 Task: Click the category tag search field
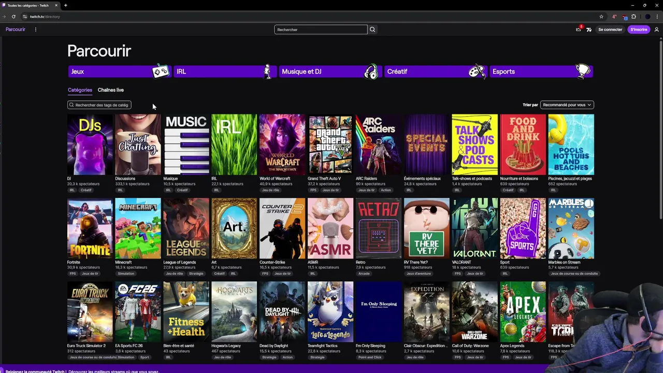point(99,105)
